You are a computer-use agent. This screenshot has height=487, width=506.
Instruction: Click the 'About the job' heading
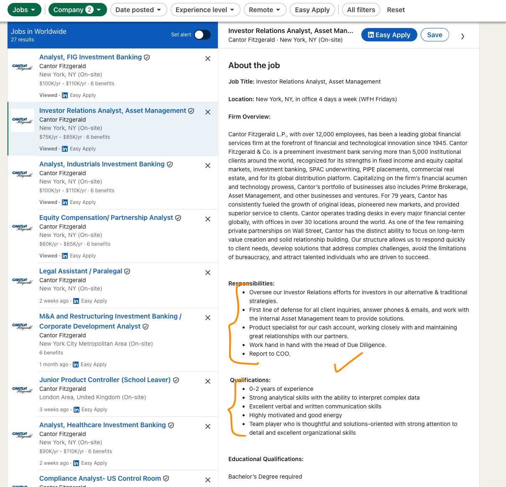[x=254, y=65]
